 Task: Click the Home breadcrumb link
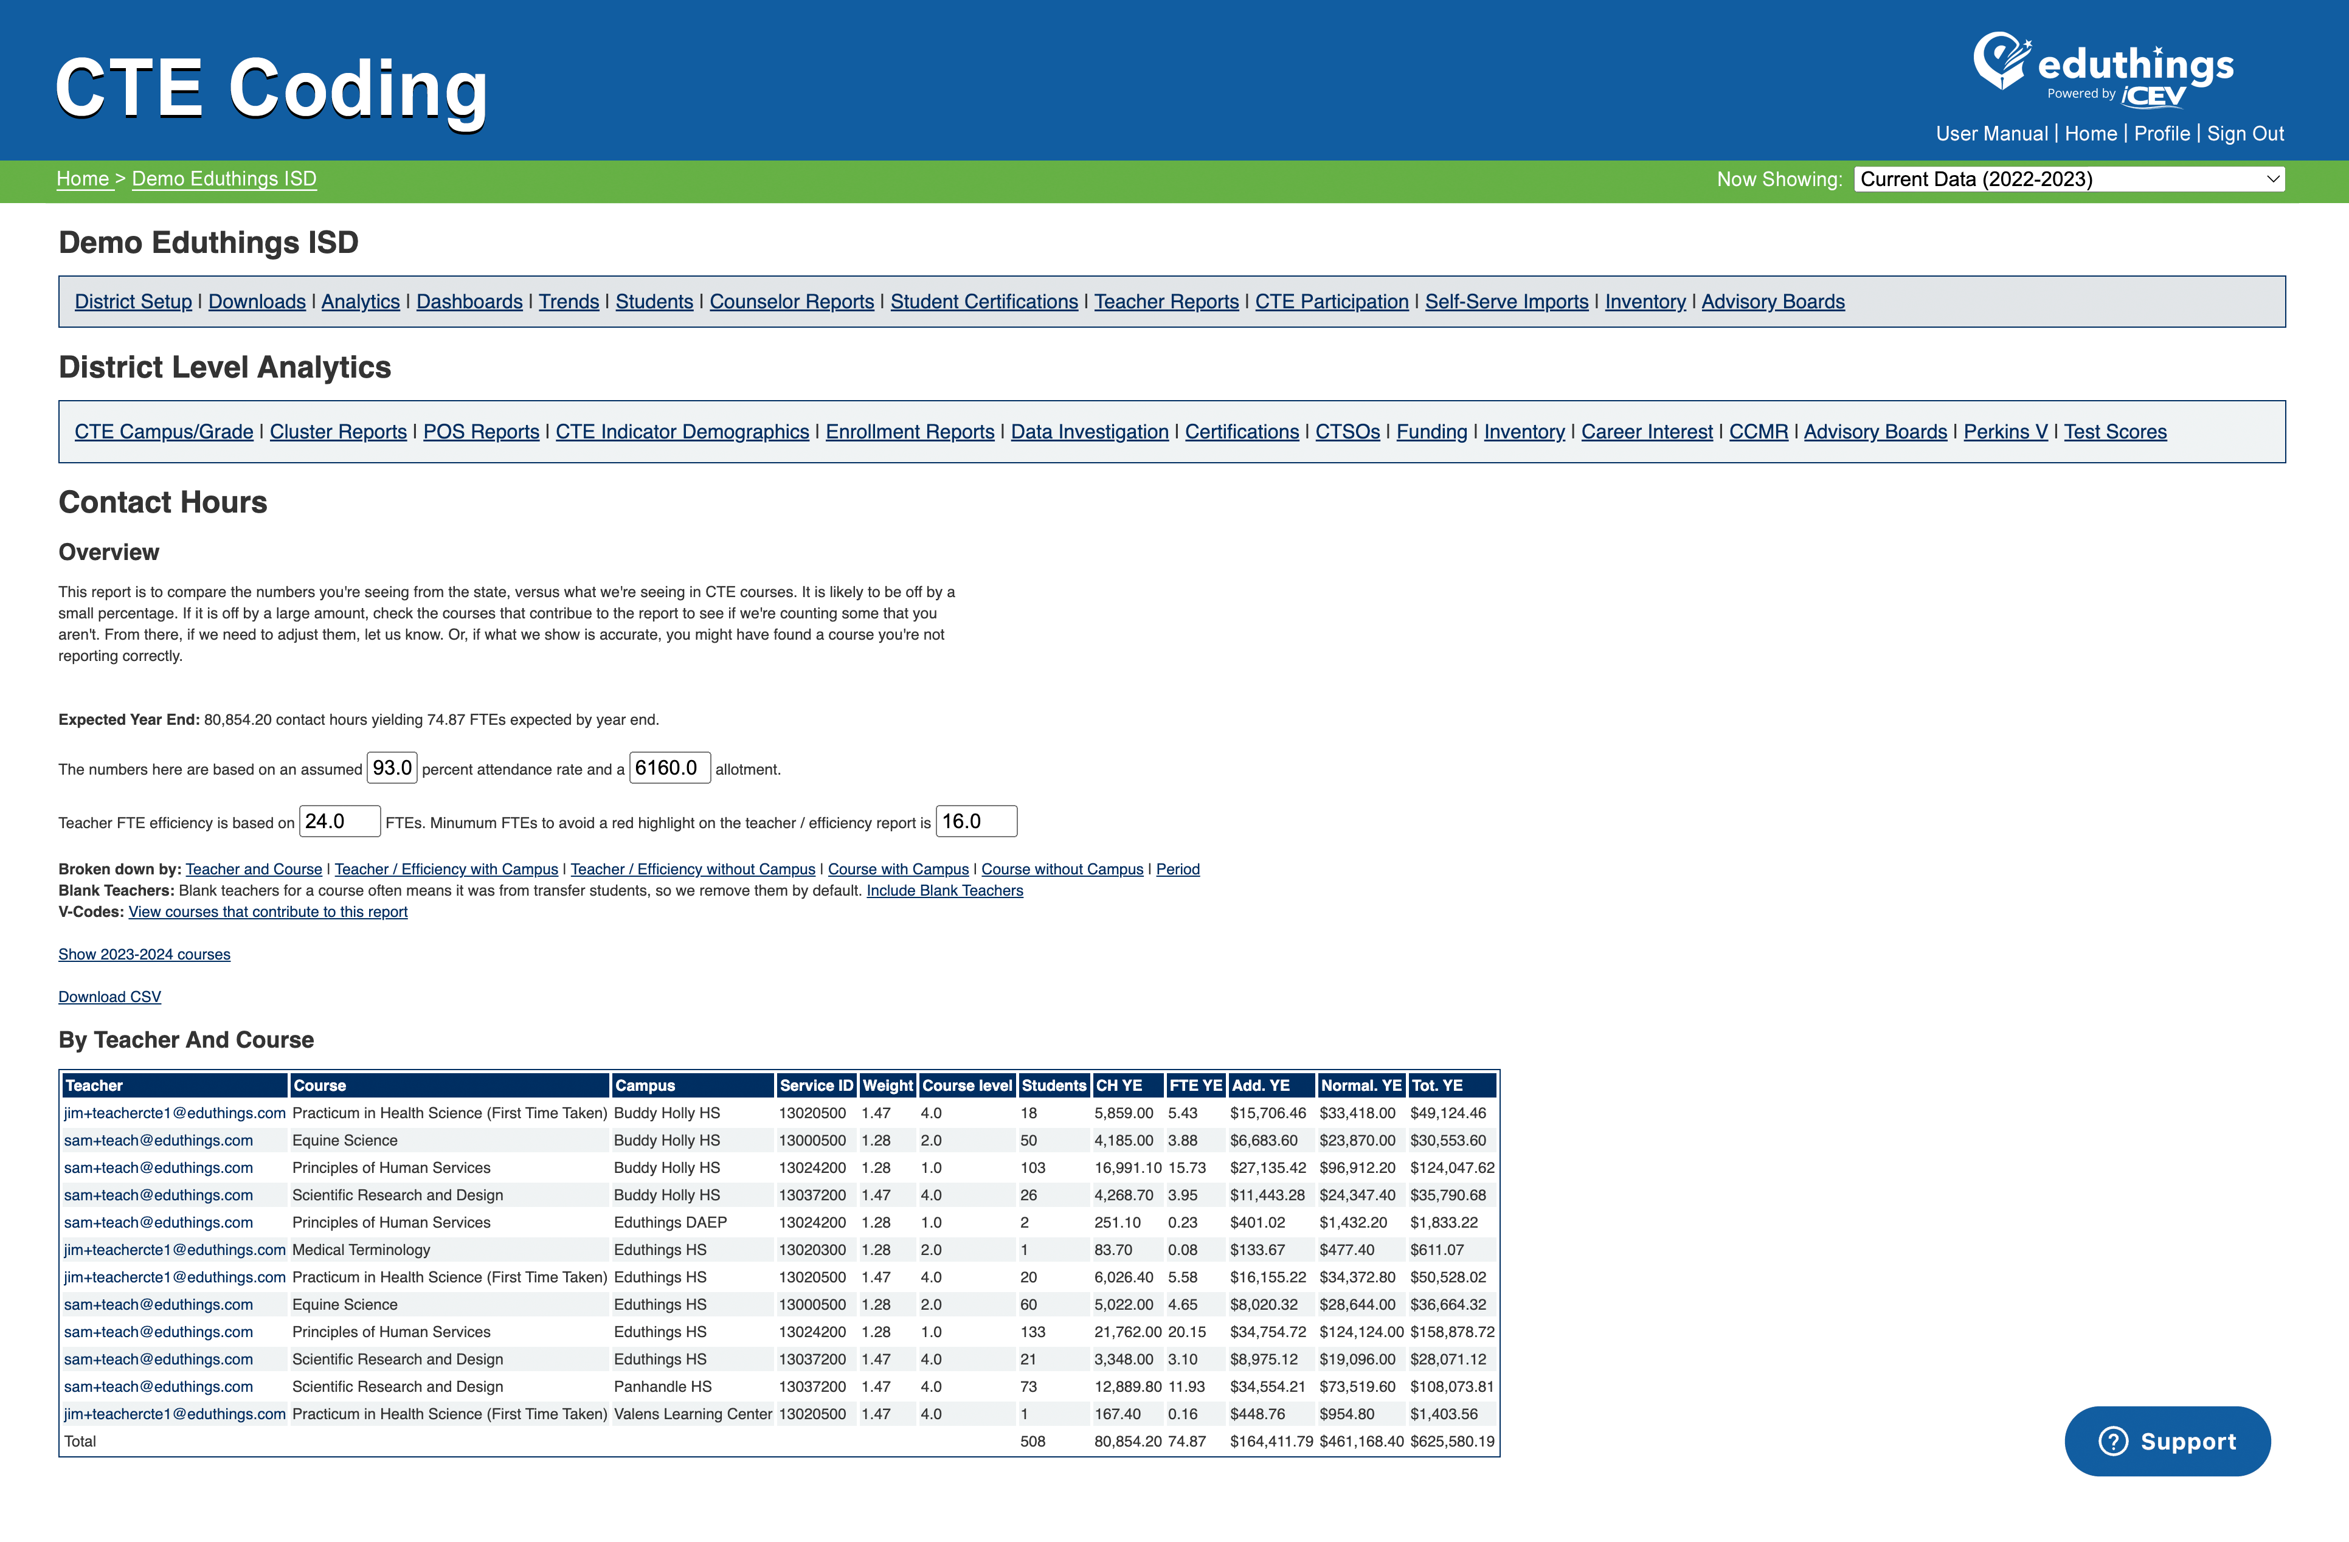(x=85, y=179)
